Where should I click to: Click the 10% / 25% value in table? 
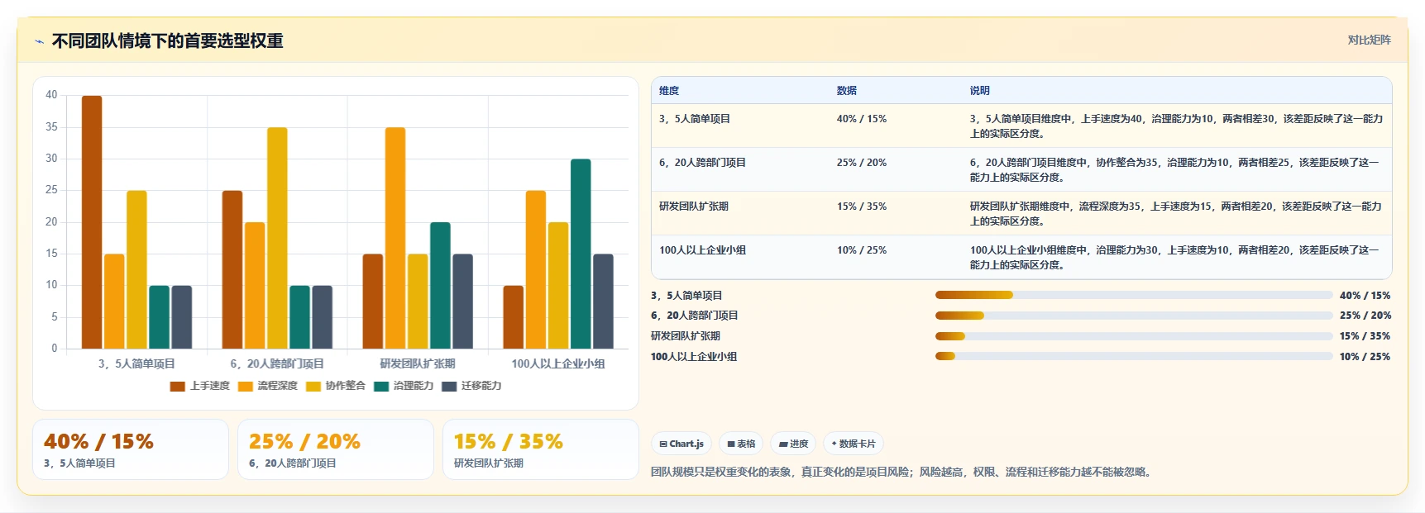click(861, 250)
